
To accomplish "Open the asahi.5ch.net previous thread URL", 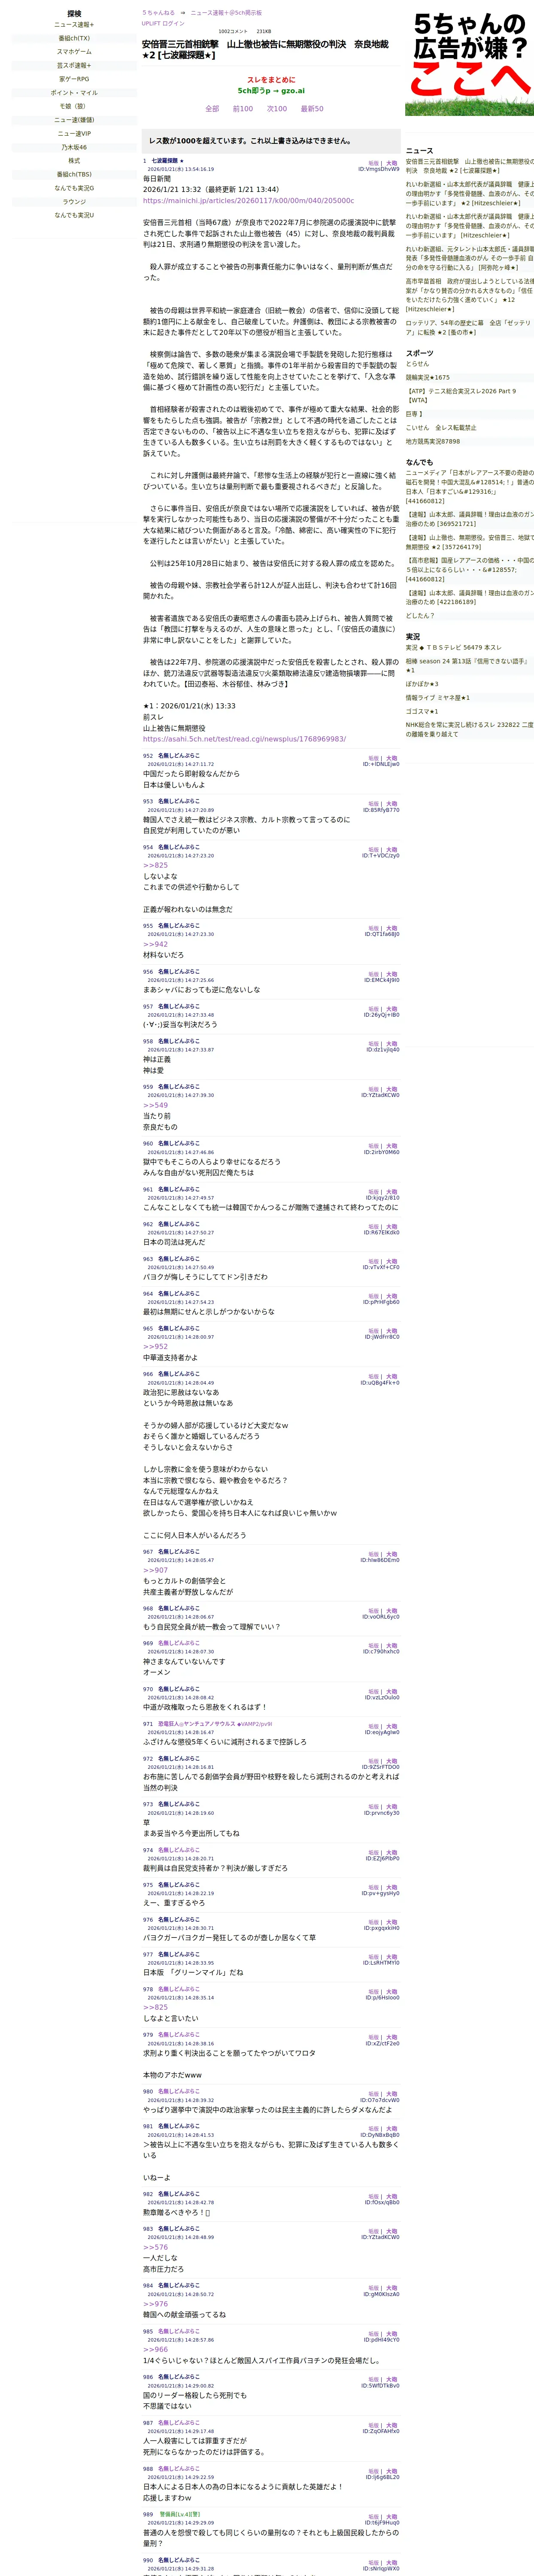I will pos(244,739).
